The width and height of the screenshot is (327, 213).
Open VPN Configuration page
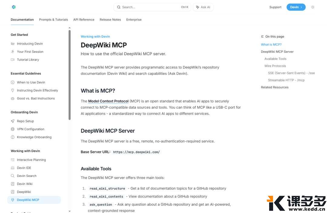(31, 129)
